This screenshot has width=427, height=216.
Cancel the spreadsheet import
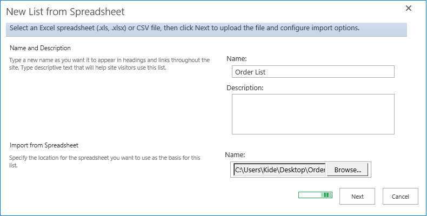point(400,197)
